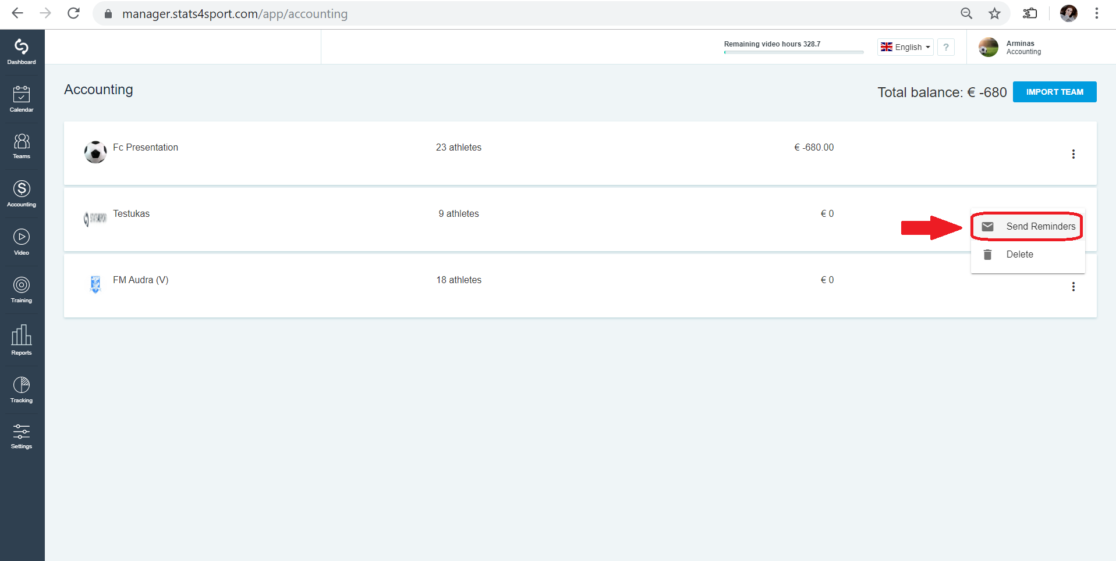
Task: Open Arminas user profile avatar
Action: [x=989, y=47]
